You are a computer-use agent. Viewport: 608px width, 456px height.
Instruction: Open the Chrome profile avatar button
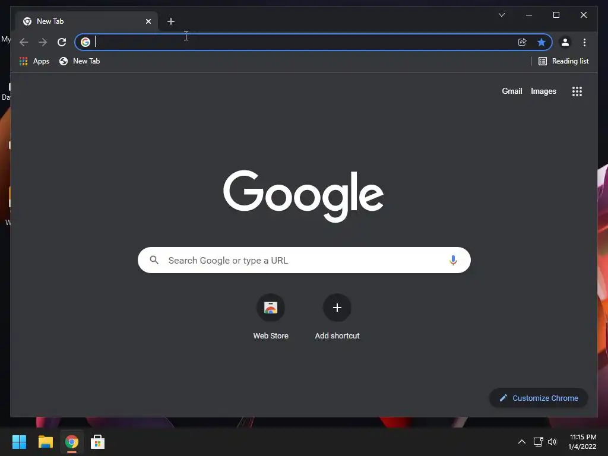(565, 42)
